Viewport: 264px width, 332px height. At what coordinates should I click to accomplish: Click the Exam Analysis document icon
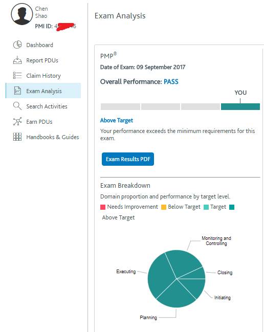17,91
